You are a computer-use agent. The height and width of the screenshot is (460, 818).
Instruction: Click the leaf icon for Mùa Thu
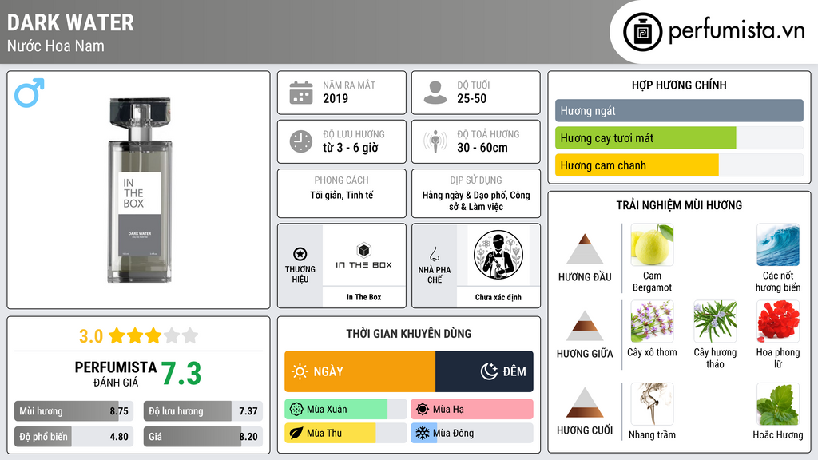click(296, 433)
